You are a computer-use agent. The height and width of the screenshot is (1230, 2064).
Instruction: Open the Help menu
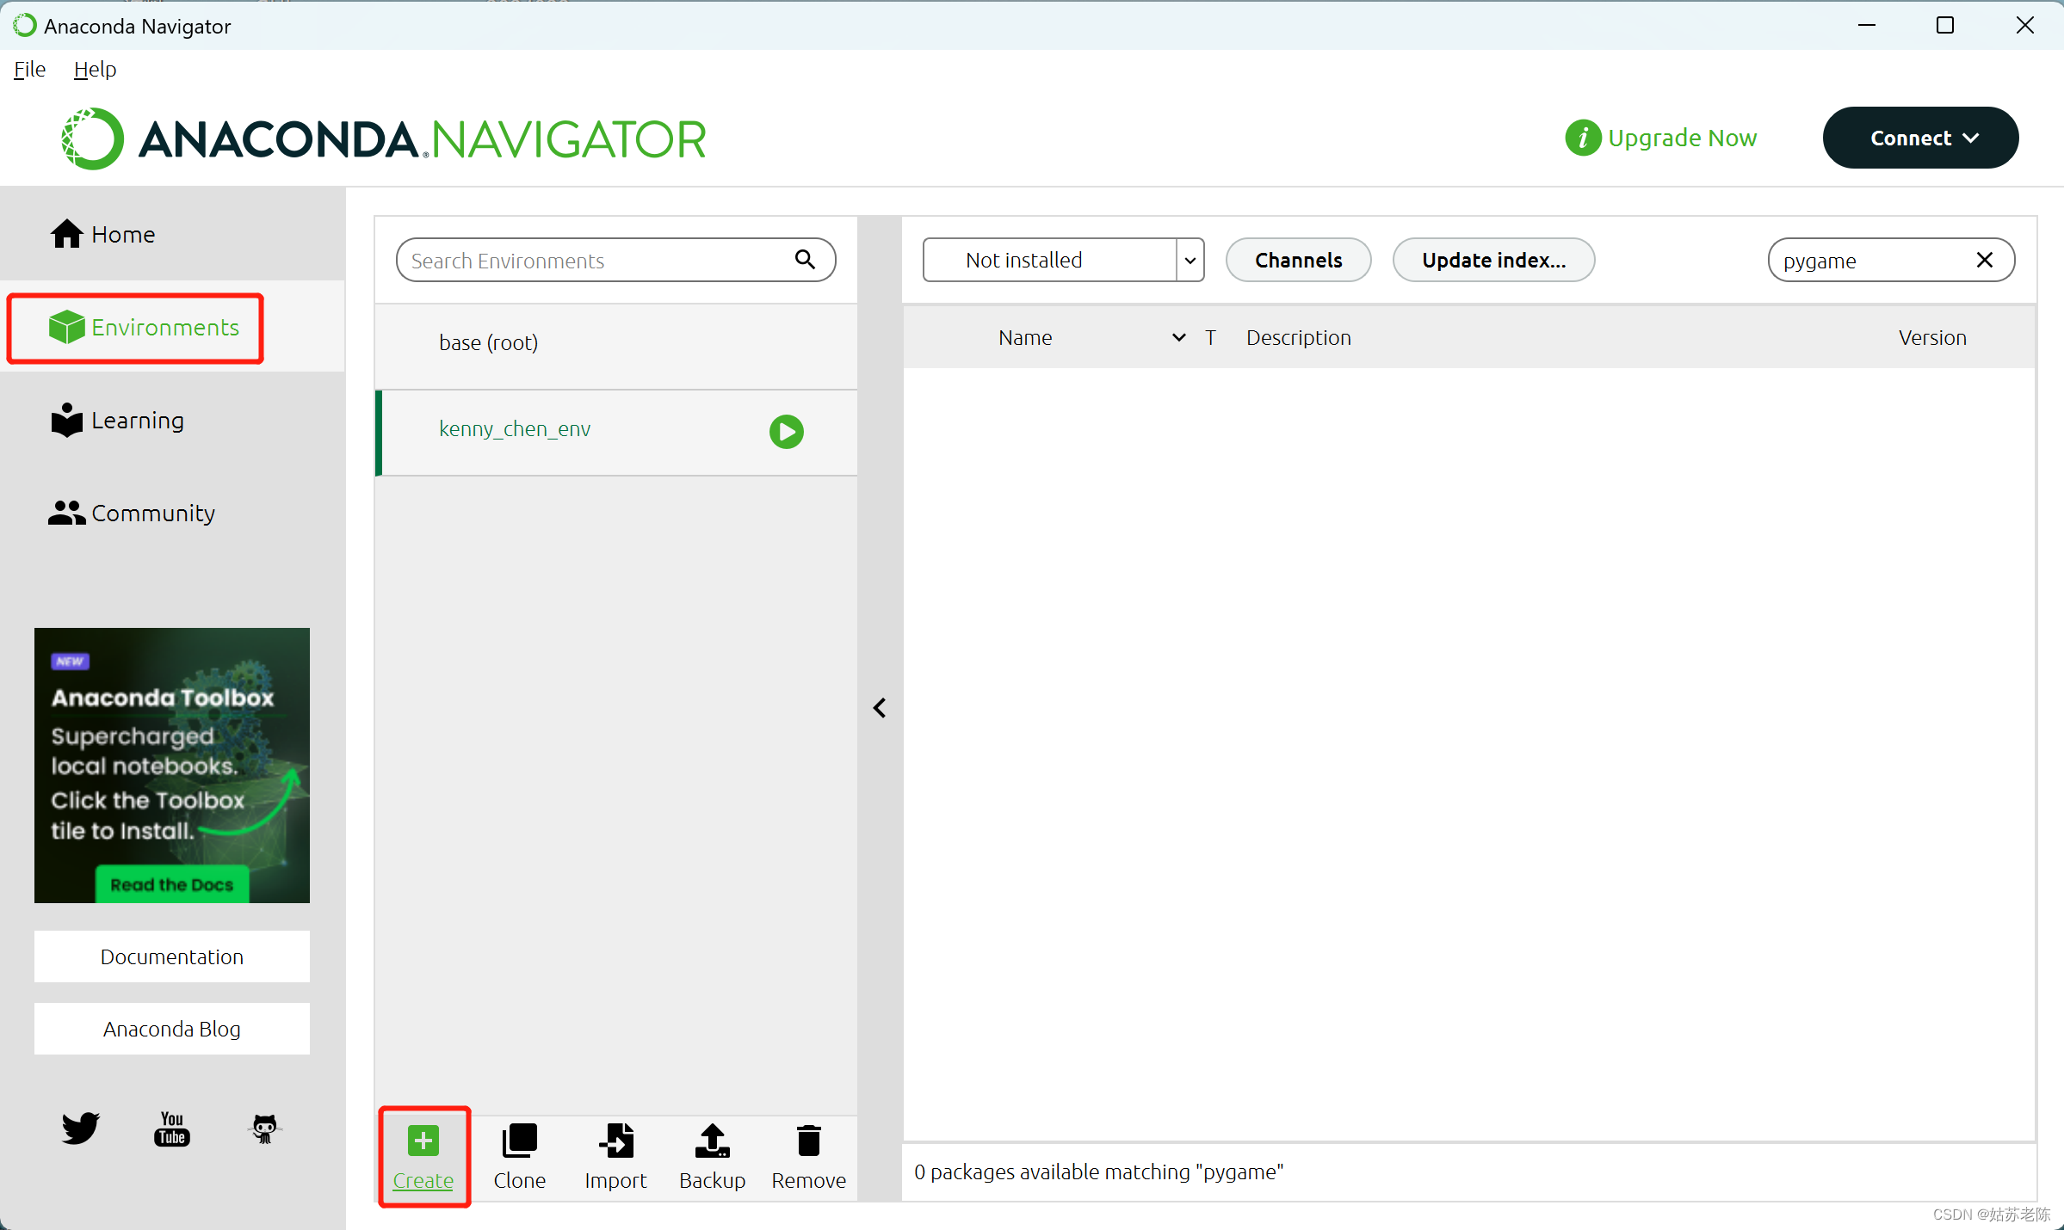pos(95,69)
